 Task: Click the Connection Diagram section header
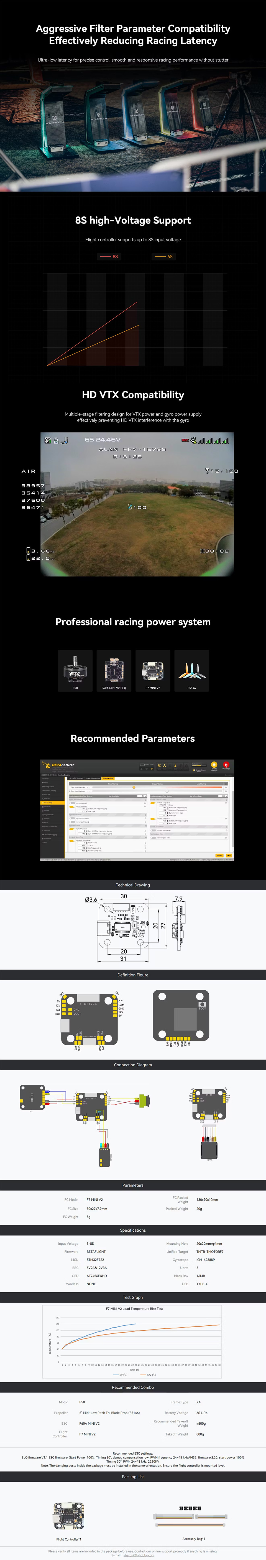tap(133, 1065)
